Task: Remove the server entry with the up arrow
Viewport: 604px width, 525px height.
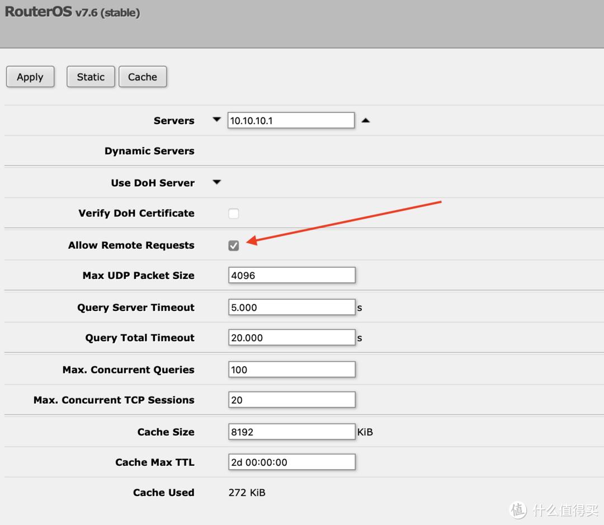Action: 366,121
